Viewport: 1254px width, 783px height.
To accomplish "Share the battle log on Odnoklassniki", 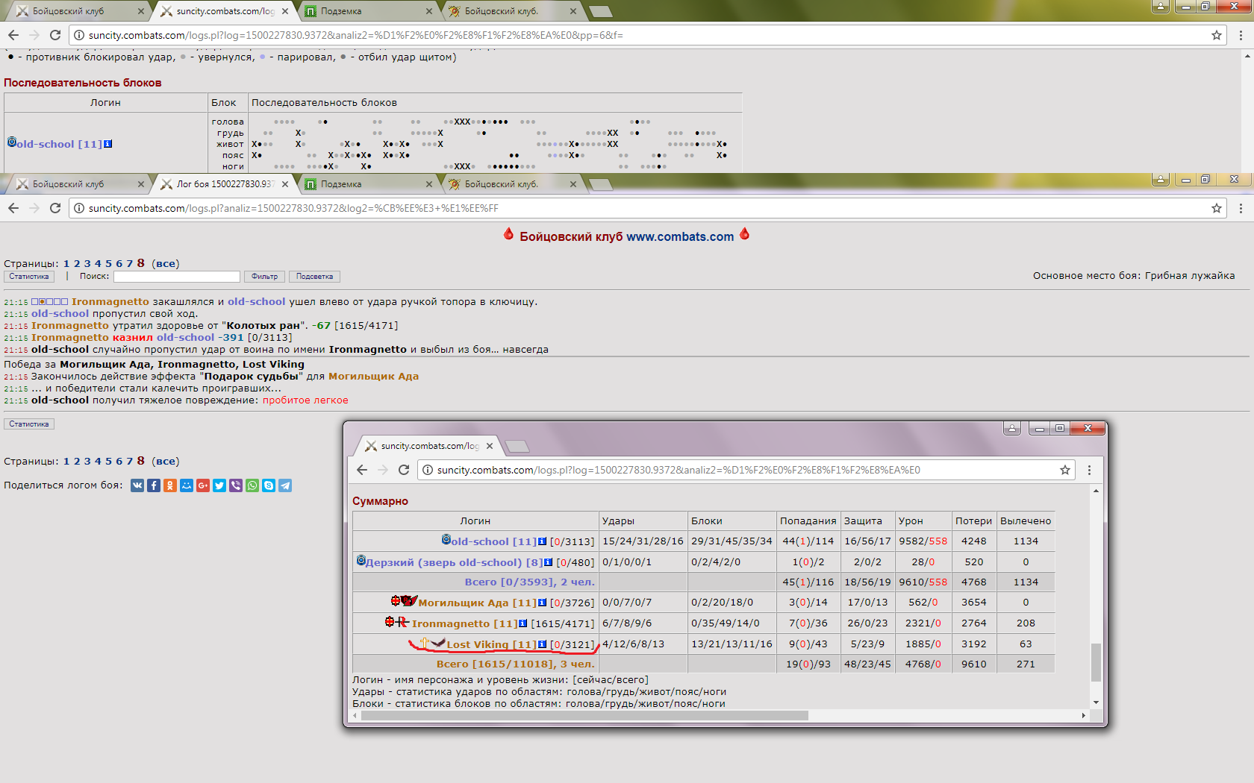I will [170, 485].
